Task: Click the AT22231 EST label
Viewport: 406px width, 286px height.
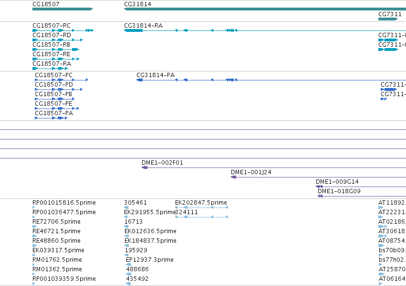Action: (392, 212)
